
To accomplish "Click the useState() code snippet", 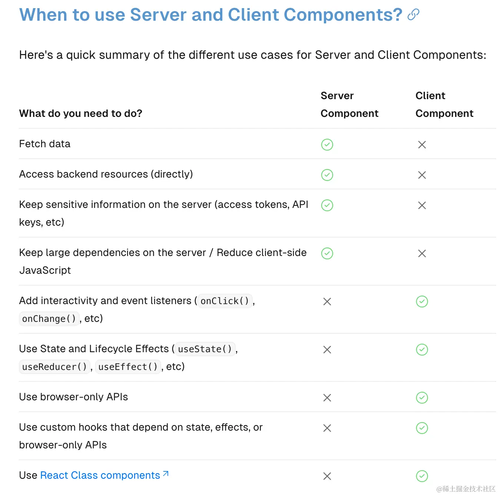I will [x=205, y=349].
